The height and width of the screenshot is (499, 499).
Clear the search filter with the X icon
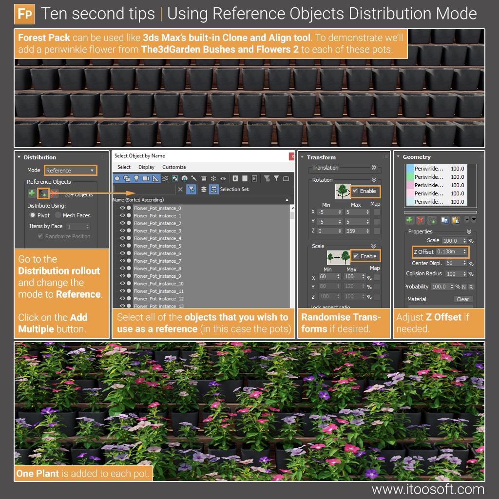pos(180,190)
